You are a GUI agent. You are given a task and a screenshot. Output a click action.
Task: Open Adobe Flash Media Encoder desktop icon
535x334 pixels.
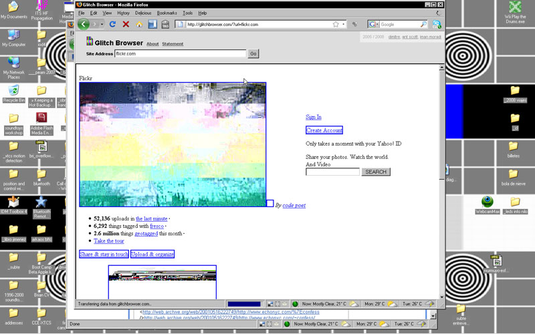click(x=41, y=124)
